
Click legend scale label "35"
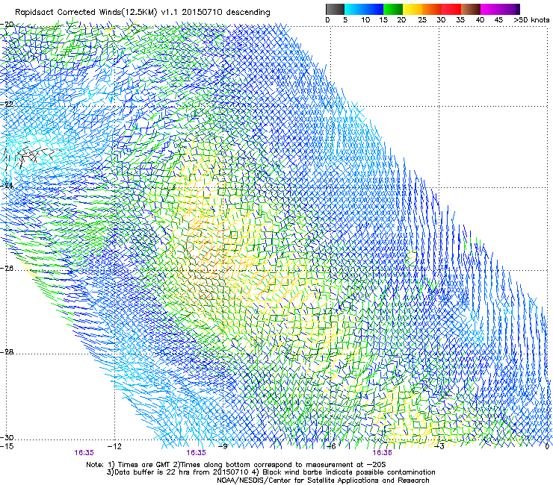[x=460, y=20]
